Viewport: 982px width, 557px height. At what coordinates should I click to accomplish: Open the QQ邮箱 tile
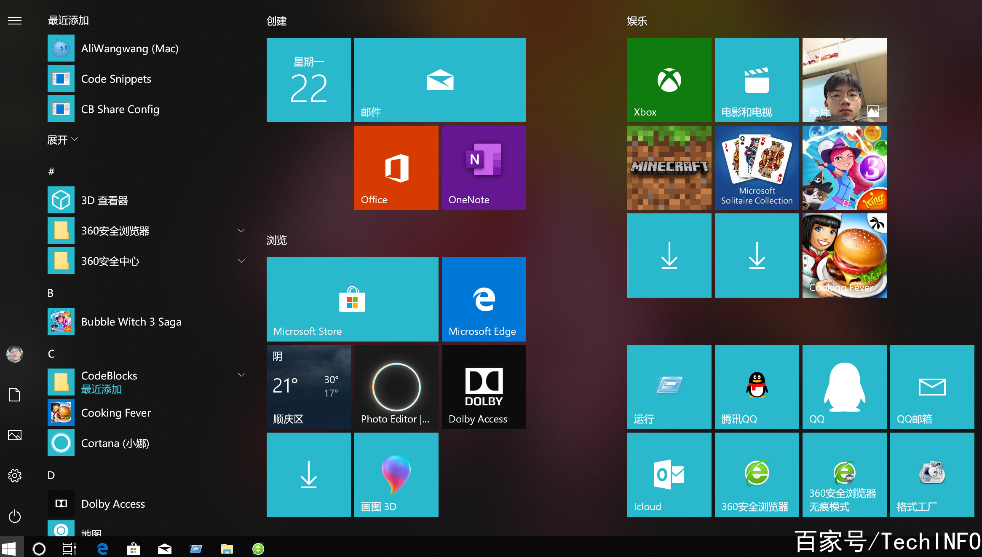(x=932, y=387)
